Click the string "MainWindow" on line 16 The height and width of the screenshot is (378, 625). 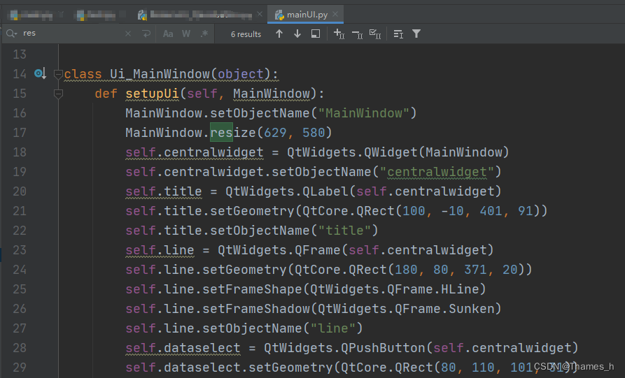click(x=363, y=113)
